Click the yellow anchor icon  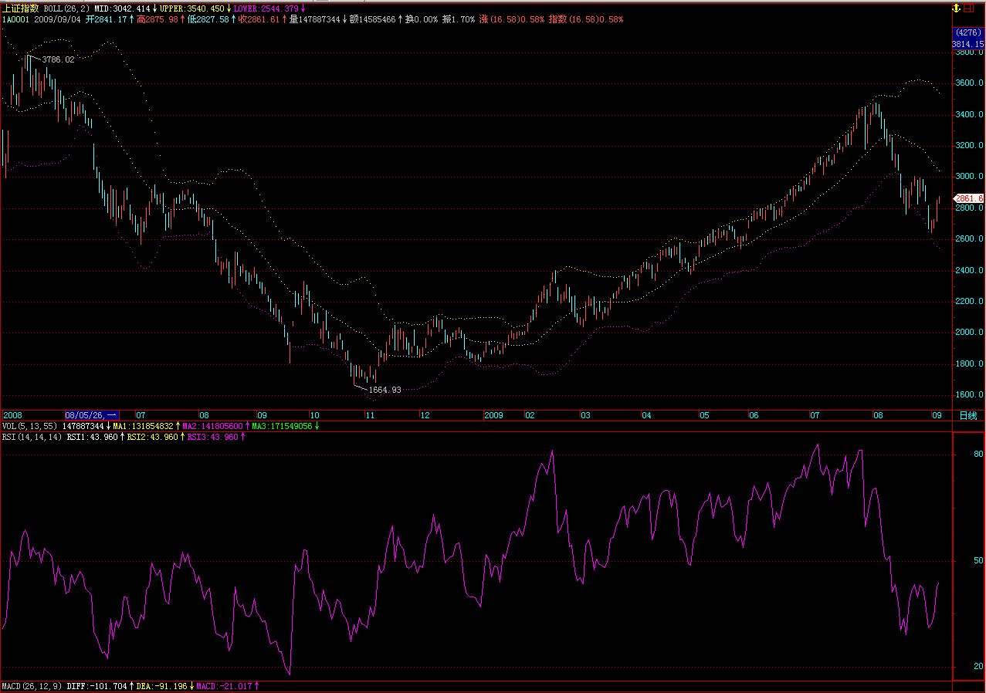[x=957, y=8]
